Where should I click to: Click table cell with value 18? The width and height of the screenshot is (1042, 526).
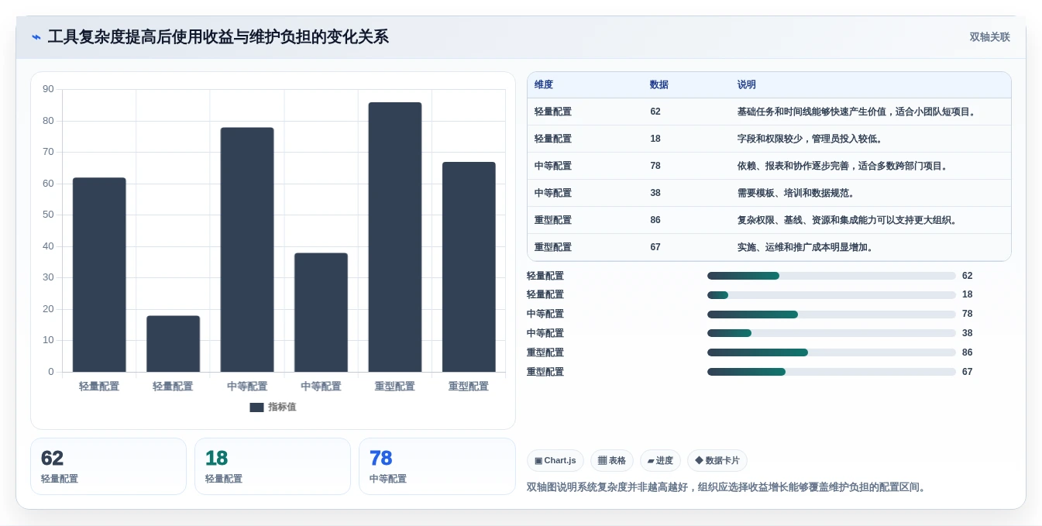(655, 139)
